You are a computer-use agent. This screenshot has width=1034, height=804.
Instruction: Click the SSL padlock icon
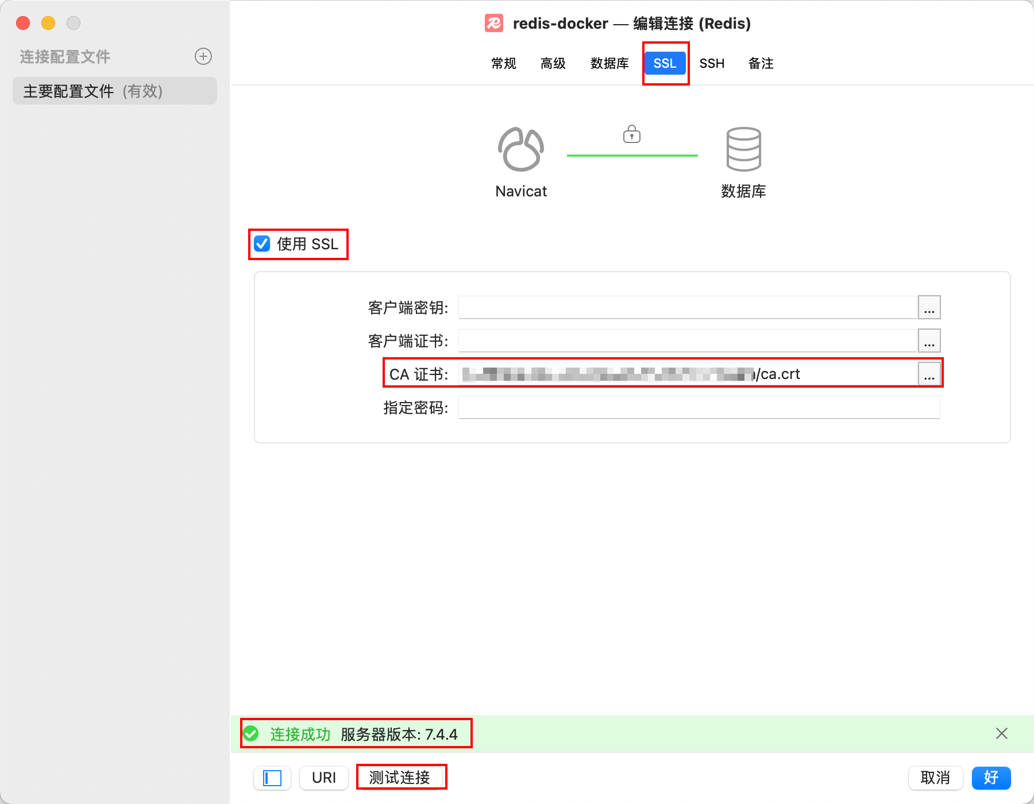point(632,134)
